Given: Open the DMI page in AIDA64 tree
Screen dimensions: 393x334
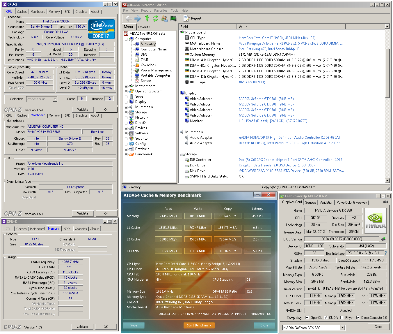Looking at the screenshot, I should [x=144, y=55].
